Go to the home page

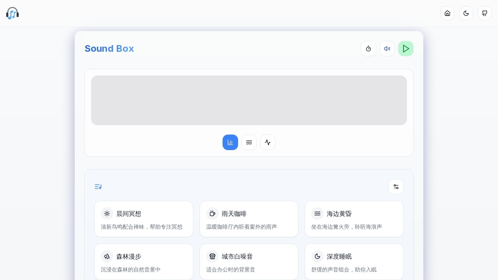[447, 13]
